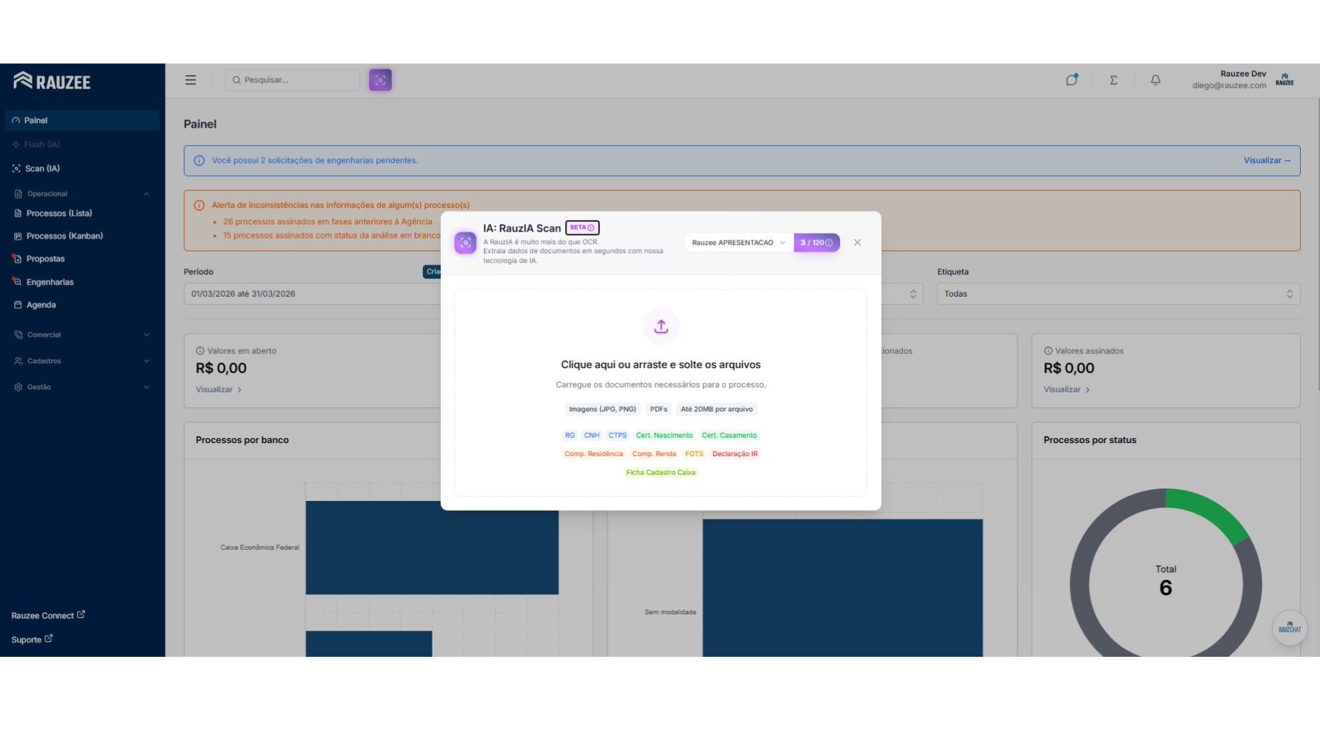Open the Etiqueta Todas dropdown
Viewport: 1320px width, 742px height.
pyautogui.click(x=1118, y=294)
